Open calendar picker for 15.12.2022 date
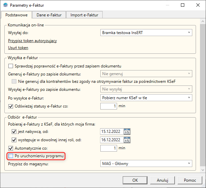Viewport: 206px width, 188px height. [127, 132]
